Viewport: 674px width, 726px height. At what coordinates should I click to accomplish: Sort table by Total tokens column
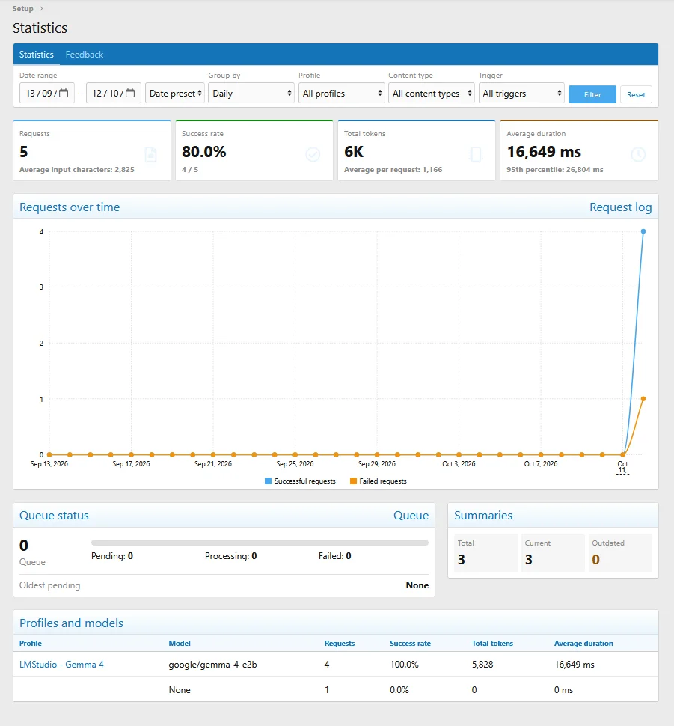click(x=492, y=643)
